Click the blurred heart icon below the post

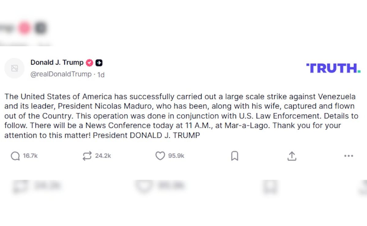[x=143, y=186]
